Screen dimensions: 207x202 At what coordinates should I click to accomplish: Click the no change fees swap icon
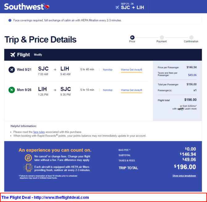click(x=28, y=158)
